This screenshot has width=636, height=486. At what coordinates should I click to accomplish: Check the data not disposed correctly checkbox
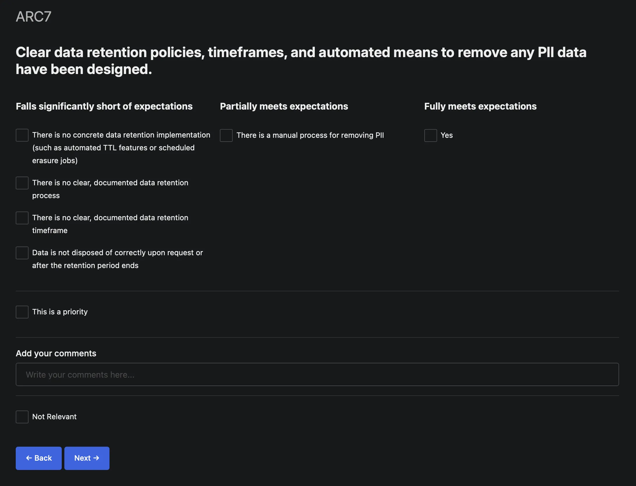(x=22, y=253)
